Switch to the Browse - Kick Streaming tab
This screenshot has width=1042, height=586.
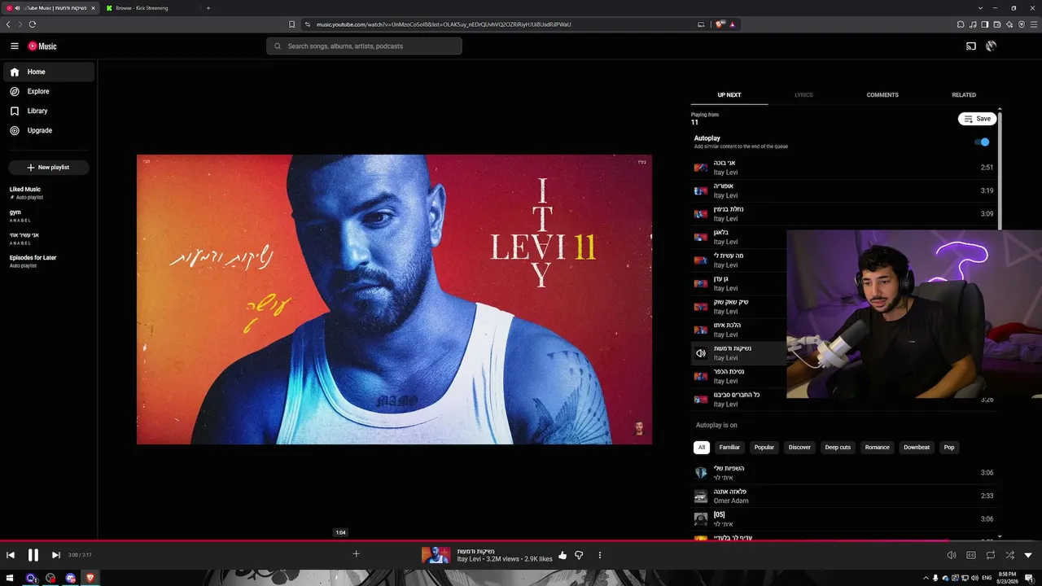(x=150, y=8)
